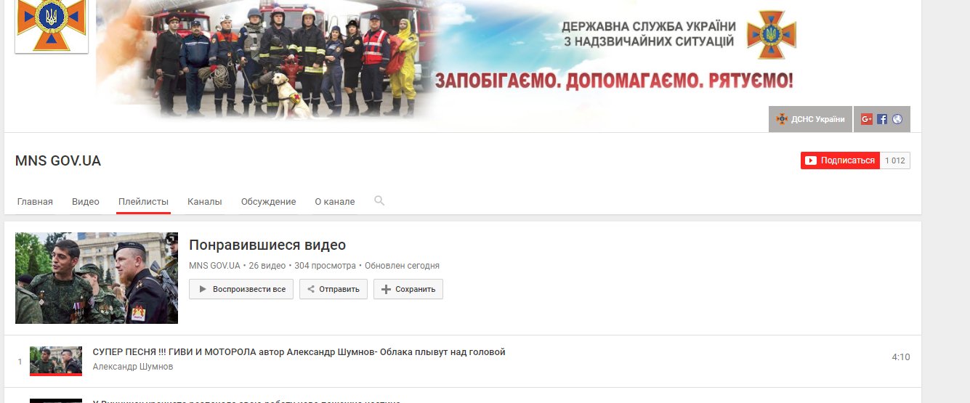Viewport: 970px width, 403px height.
Task: Open the Видео tab
Action: (86, 202)
